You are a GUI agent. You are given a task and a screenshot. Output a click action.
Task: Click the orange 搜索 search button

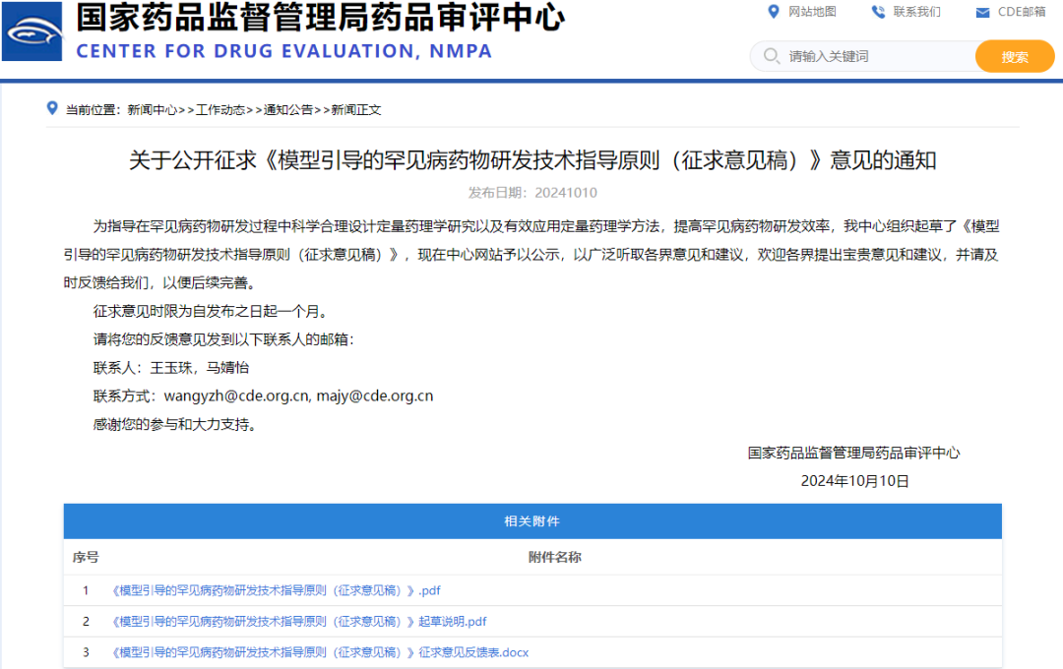coord(1015,56)
